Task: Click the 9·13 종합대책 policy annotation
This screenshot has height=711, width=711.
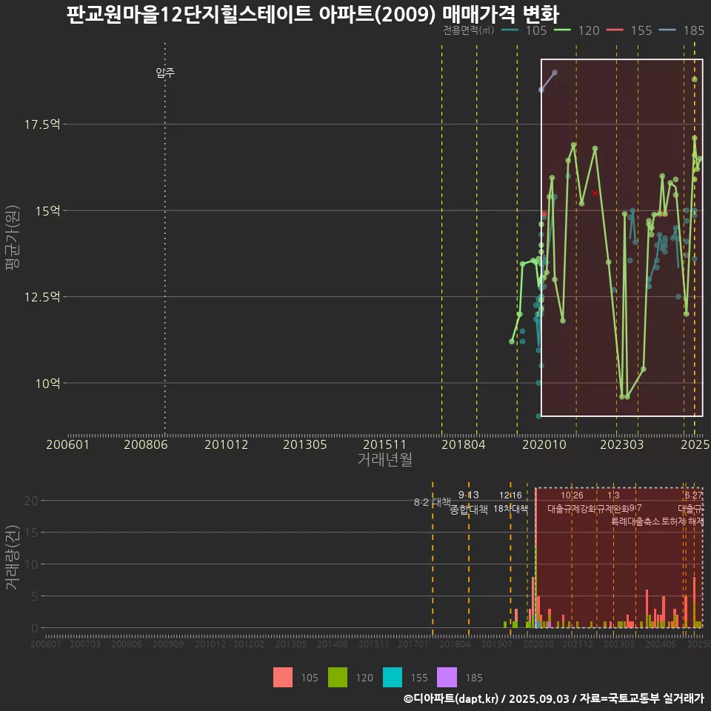Action: (x=468, y=502)
